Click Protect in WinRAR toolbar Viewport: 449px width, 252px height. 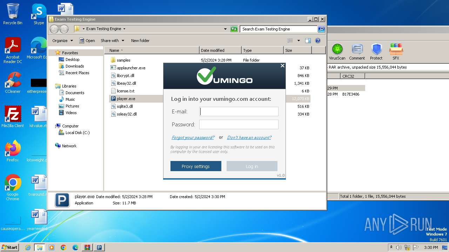point(376,52)
